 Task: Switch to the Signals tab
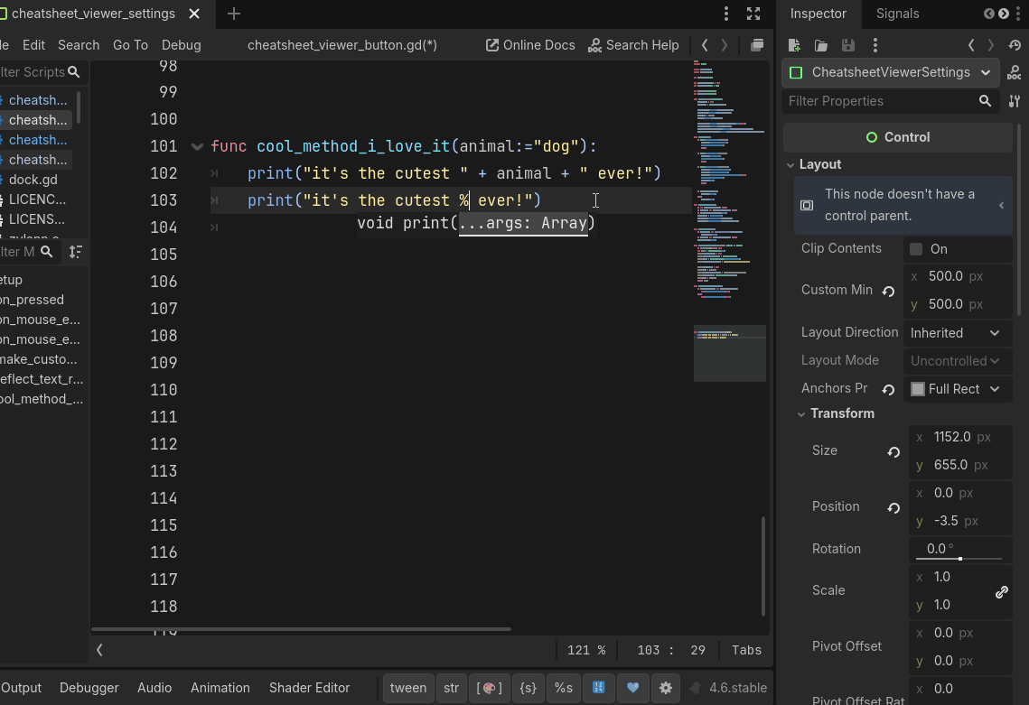coord(897,14)
